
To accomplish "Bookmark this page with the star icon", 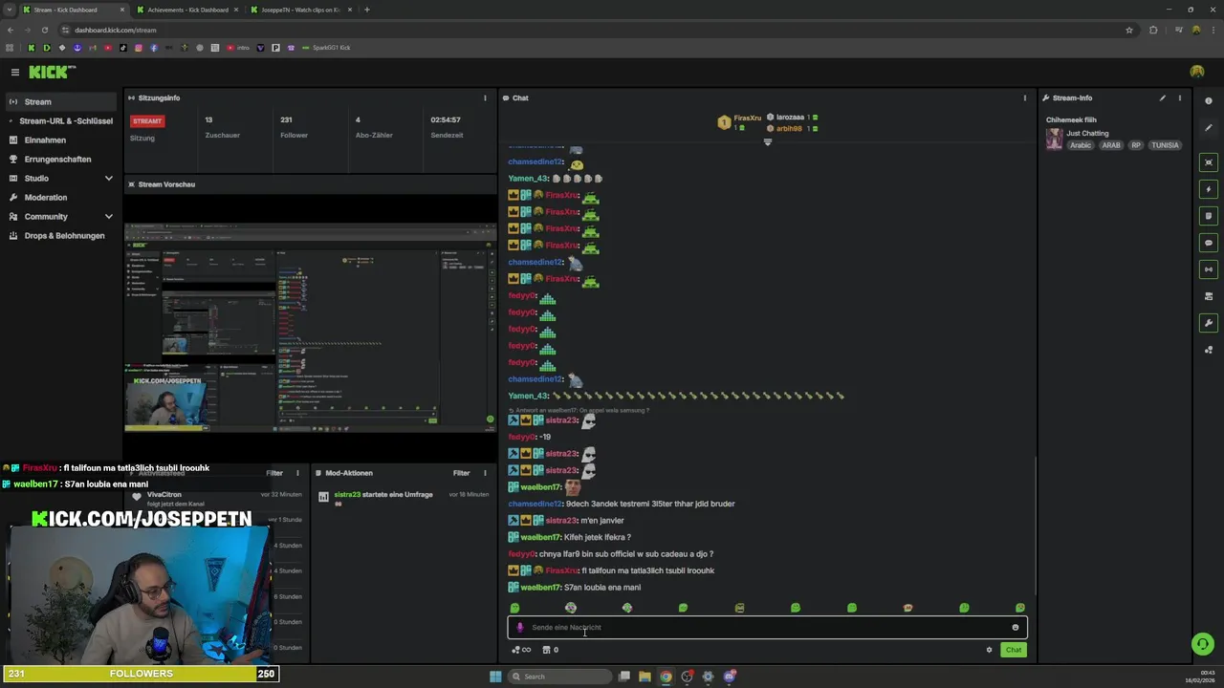I will point(1129,30).
